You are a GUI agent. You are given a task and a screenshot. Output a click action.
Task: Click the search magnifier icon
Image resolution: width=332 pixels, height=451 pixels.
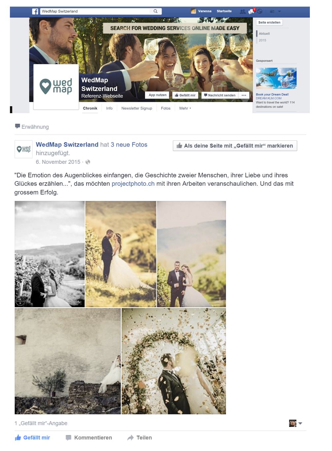(x=155, y=11)
